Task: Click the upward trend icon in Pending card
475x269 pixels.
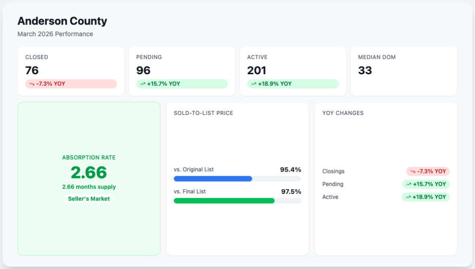Action: tap(142, 84)
